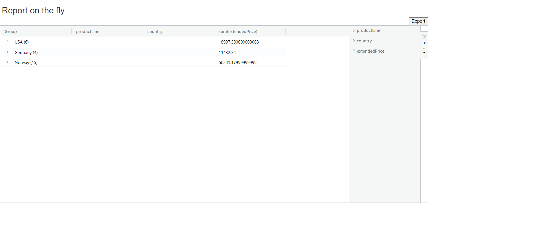Expand the Germany (4) group row
Screen dimensions: 548x231
tap(7, 52)
